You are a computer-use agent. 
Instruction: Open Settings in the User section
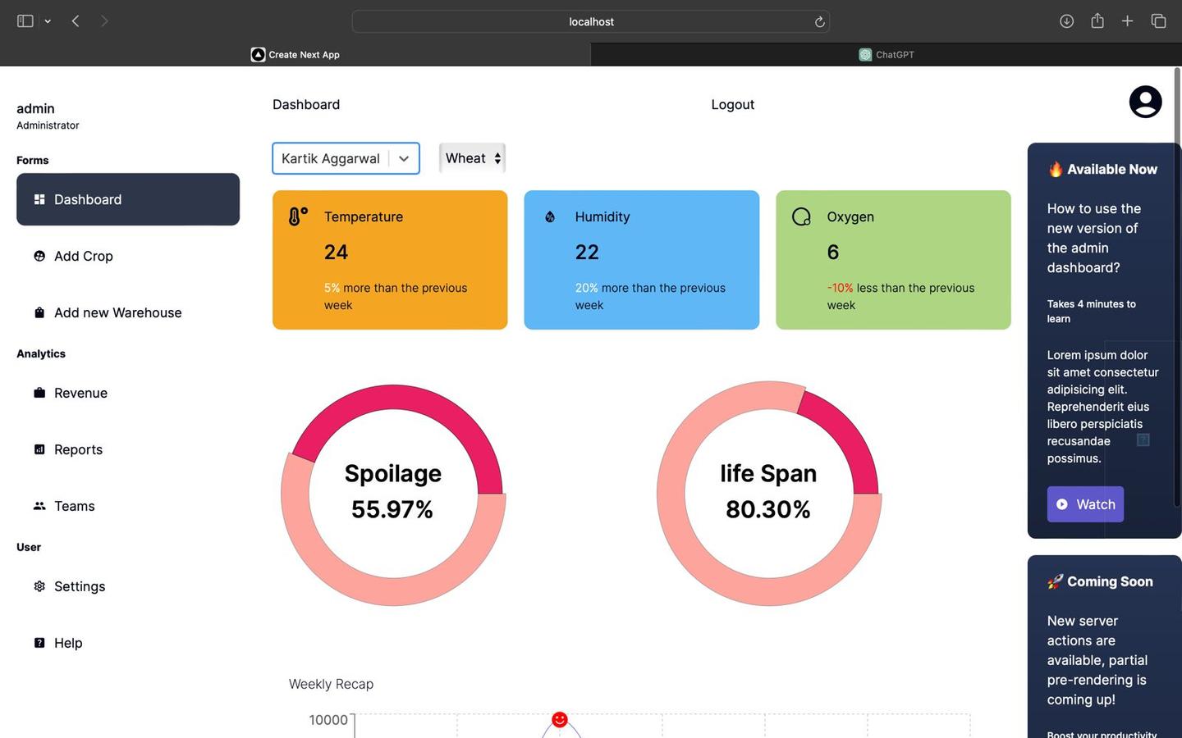point(128,586)
